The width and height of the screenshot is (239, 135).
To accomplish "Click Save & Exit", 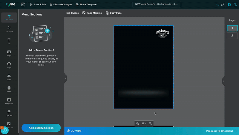I will pos(38,4).
